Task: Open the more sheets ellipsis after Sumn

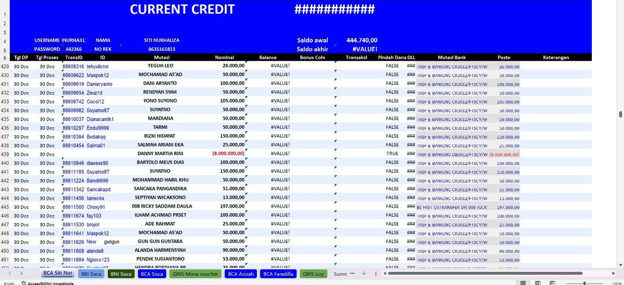Action: 353,273
